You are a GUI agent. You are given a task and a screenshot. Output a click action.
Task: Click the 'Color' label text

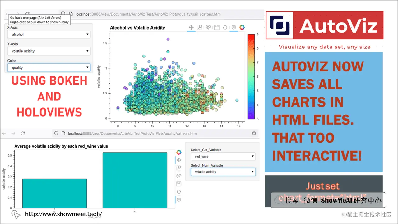12,61
